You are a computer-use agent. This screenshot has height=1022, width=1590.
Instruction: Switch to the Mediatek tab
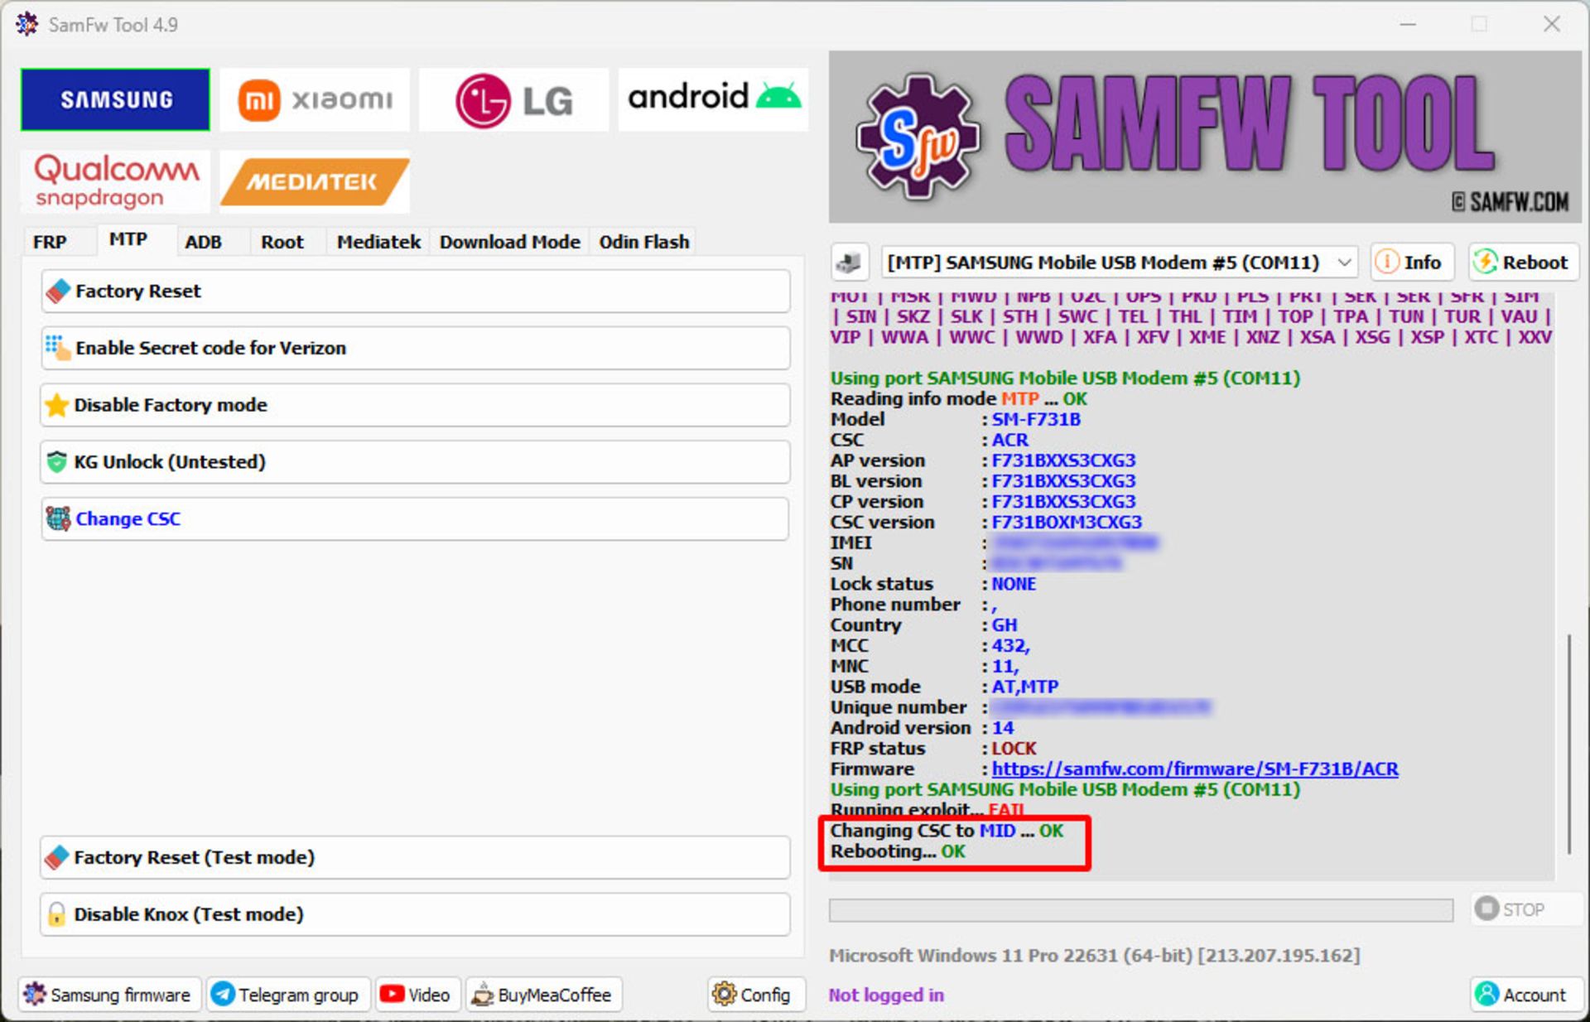(x=378, y=242)
